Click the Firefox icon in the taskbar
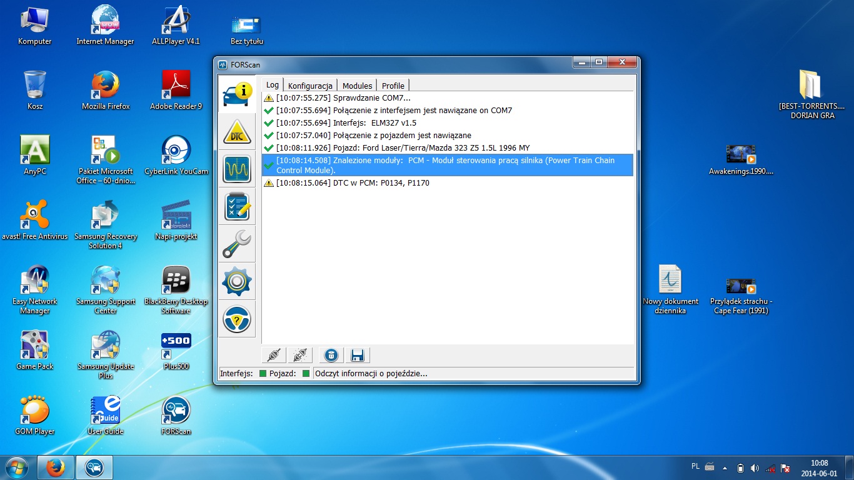Viewport: 854px width, 480px height. pyautogui.click(x=56, y=467)
